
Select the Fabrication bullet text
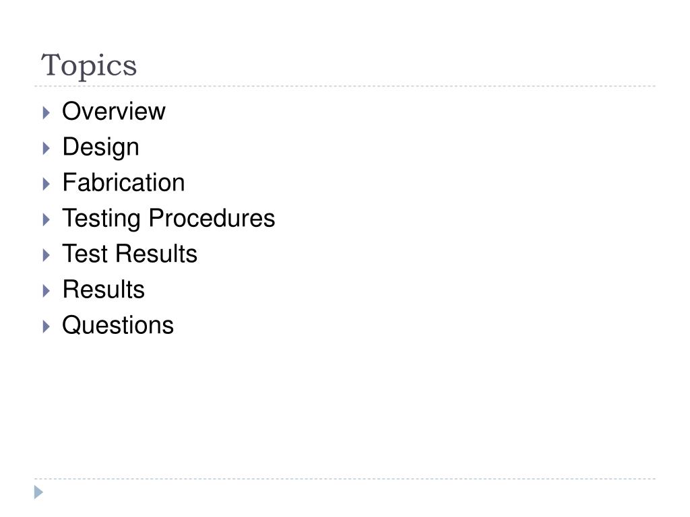124,182
